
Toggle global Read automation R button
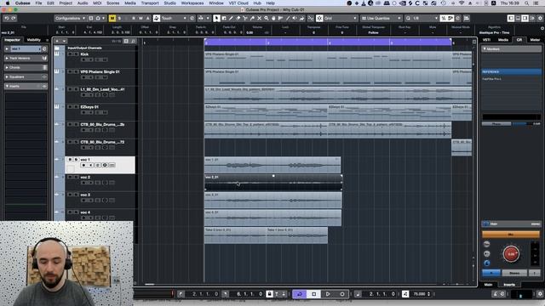pos(134,18)
